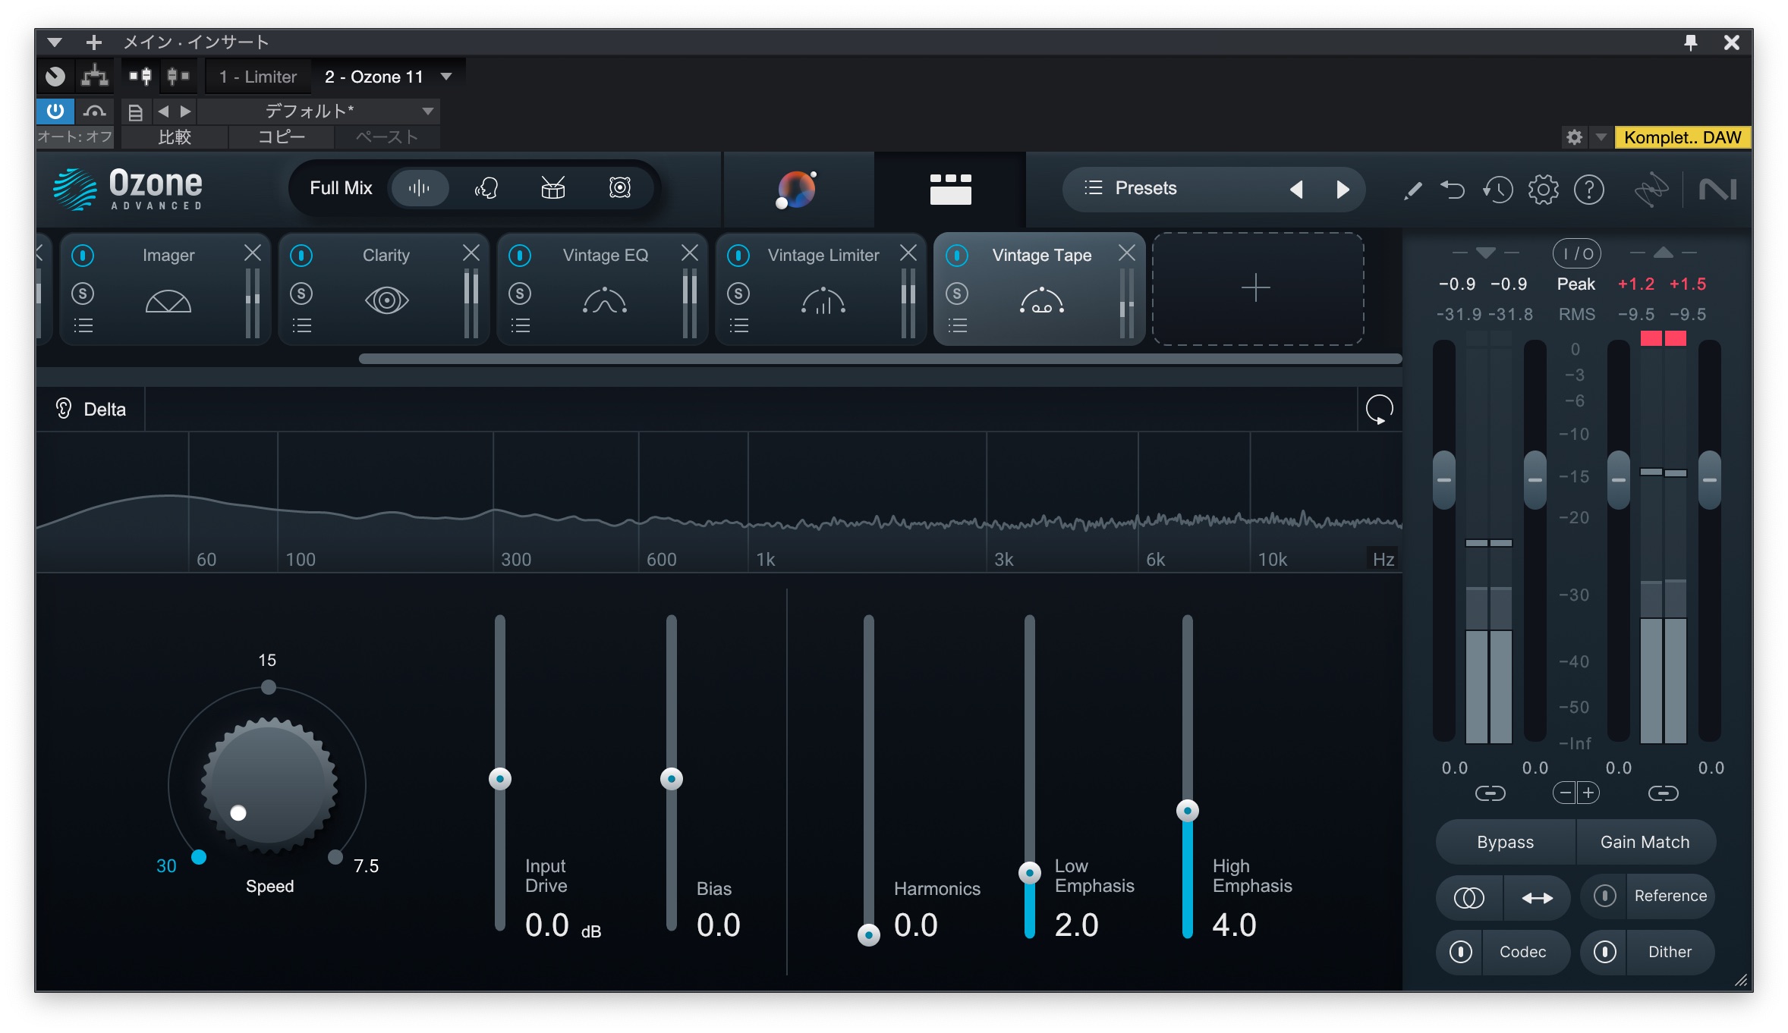Screen dimensions: 1788x1033
Task: Switch to the 1 - Limiter insert tab
Action: tap(258, 77)
